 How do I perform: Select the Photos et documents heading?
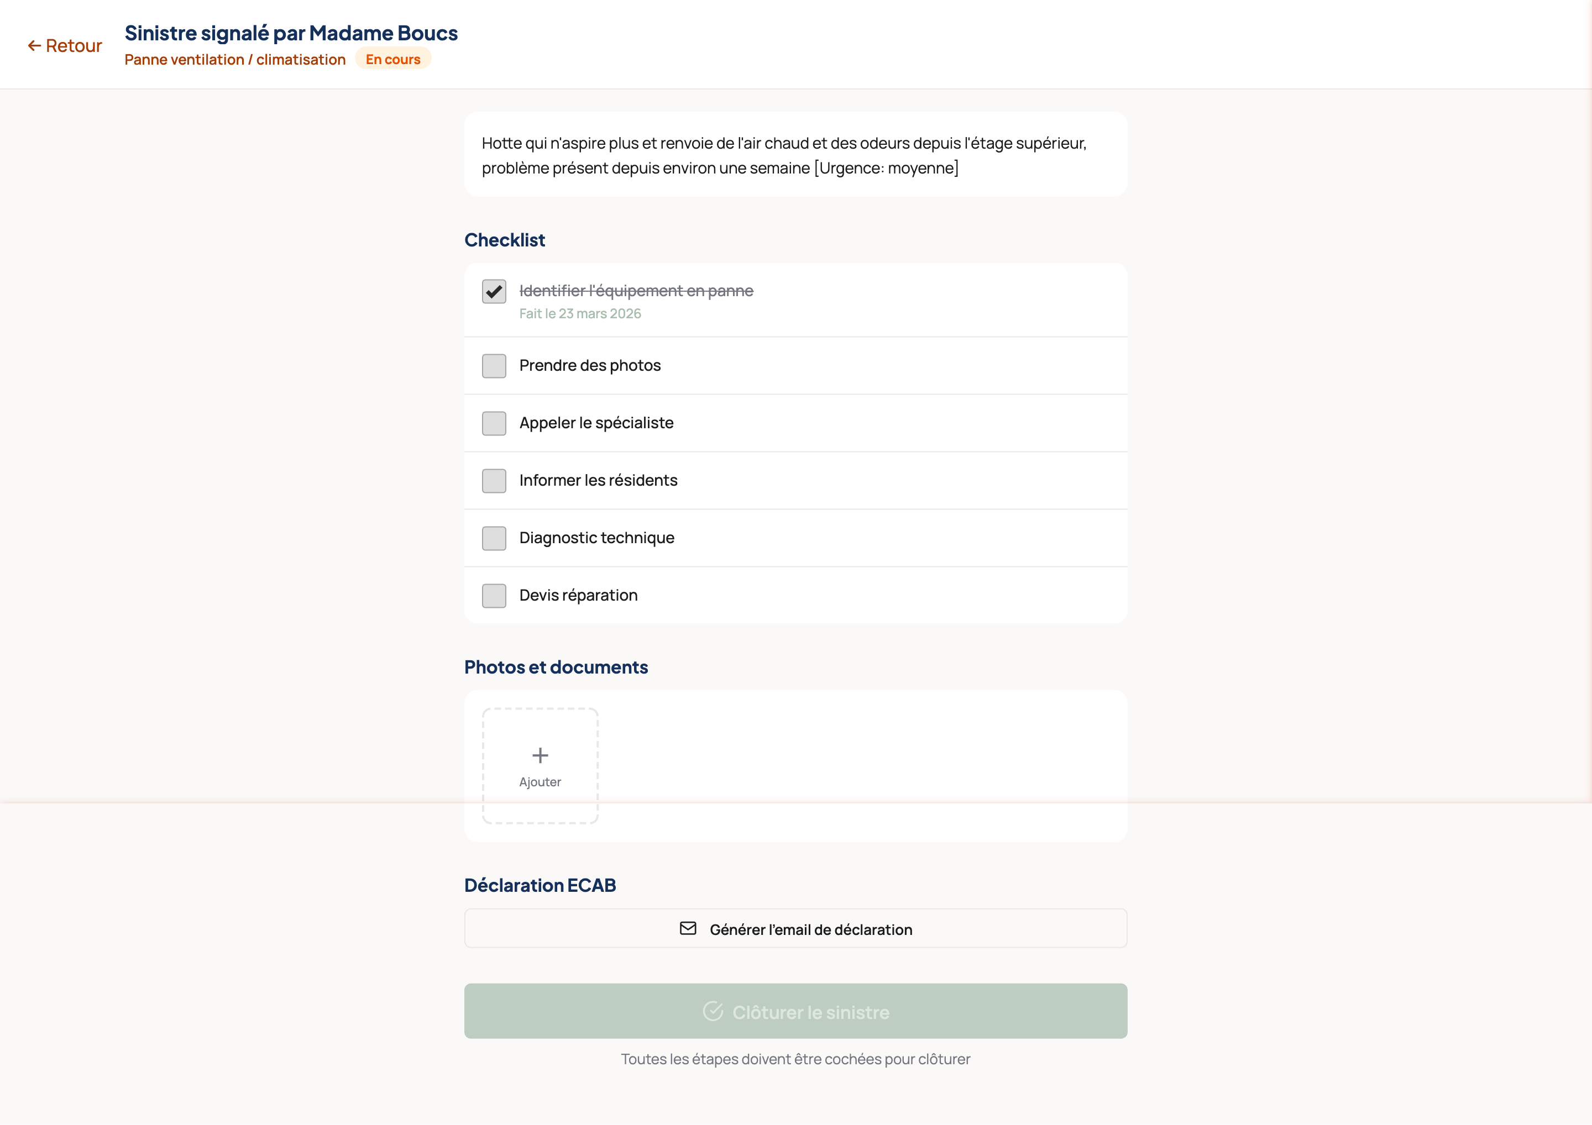click(556, 667)
